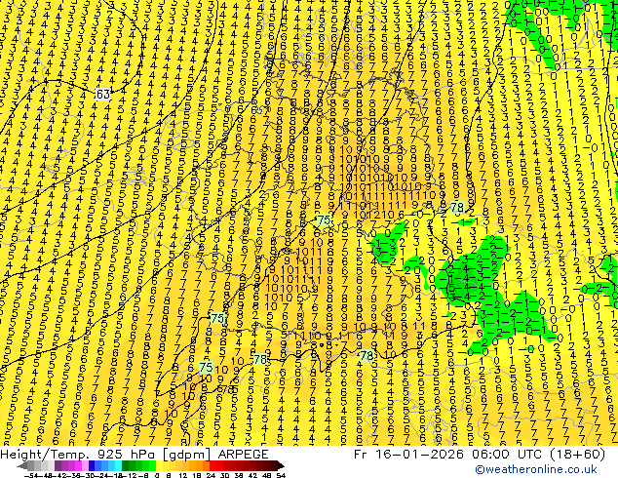
Task: Click the '54' value on the color scale
Action: (281, 475)
